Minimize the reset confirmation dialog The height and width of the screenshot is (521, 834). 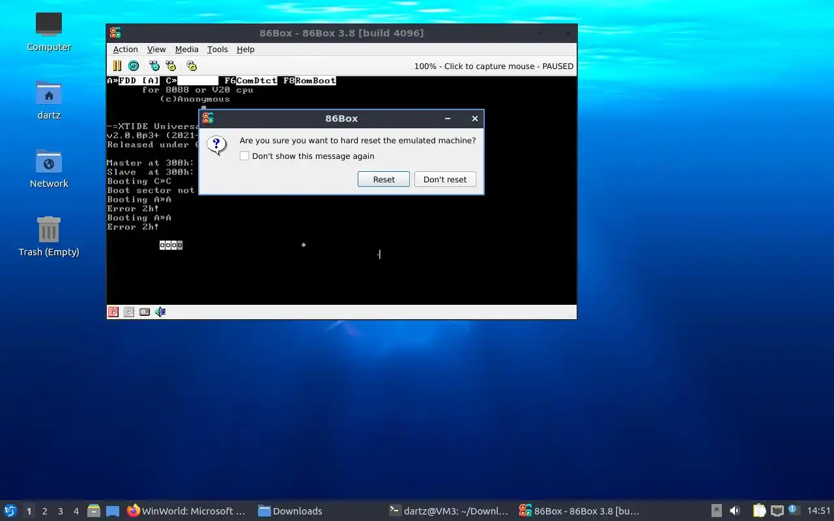[448, 119]
